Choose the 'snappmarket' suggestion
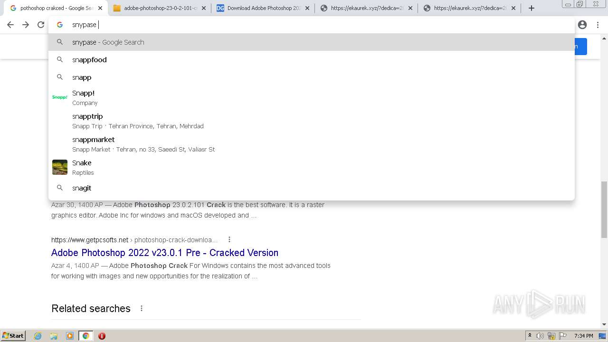This screenshot has height=342, width=608. (312, 144)
